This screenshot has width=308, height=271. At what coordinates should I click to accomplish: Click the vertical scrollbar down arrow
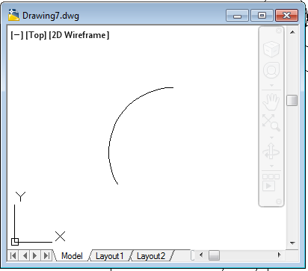coord(292,243)
